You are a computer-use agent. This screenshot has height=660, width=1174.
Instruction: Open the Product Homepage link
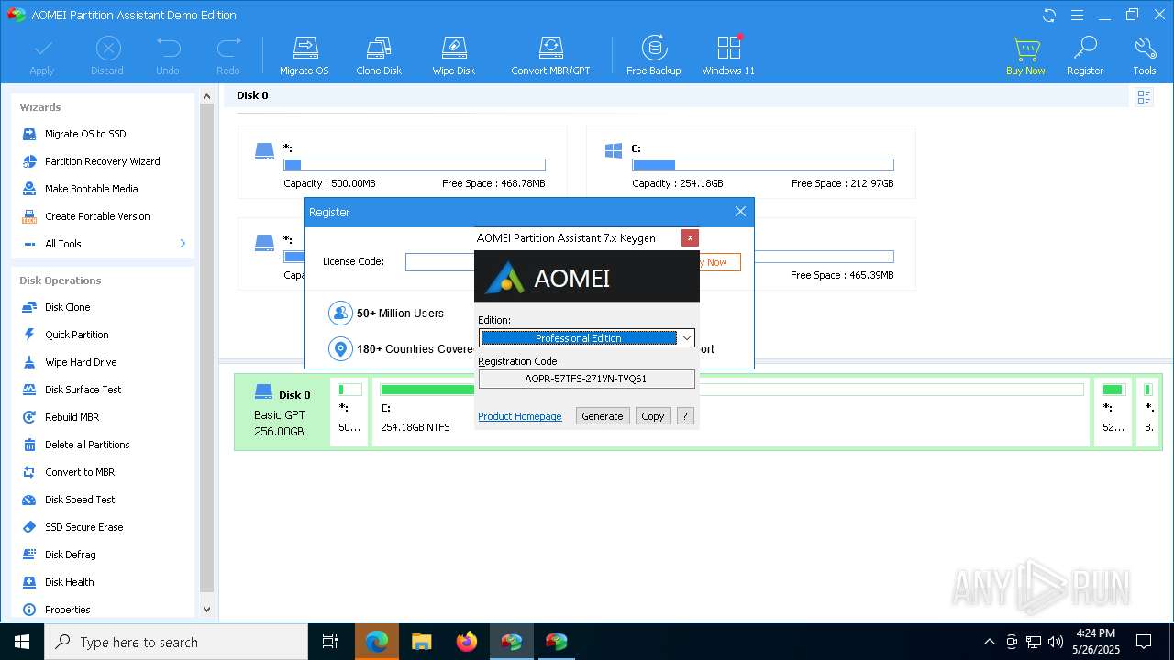[520, 416]
